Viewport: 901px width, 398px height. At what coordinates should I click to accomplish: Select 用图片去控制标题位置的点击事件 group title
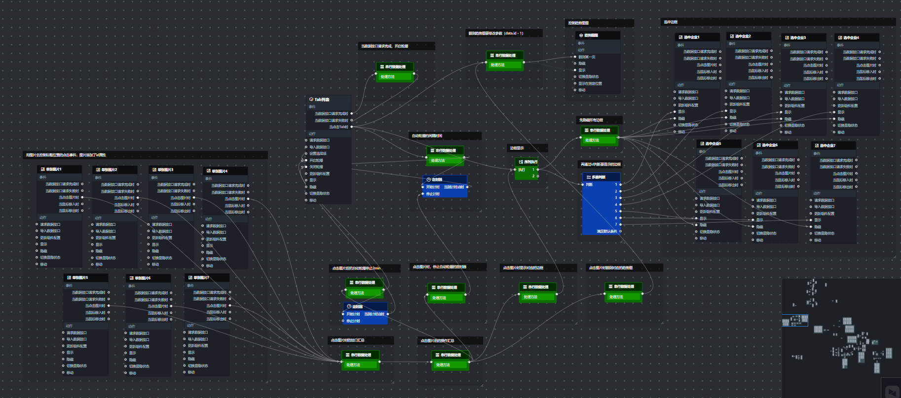[x=66, y=155]
